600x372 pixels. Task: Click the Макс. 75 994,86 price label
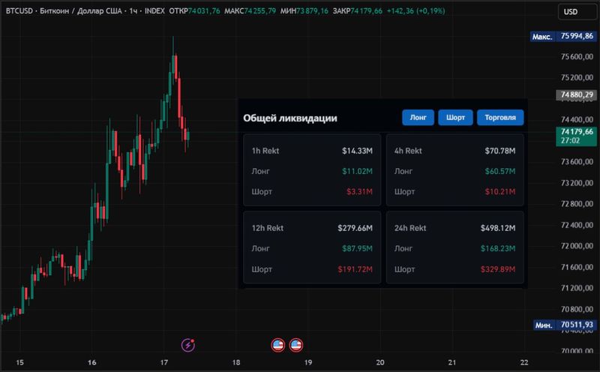pos(562,36)
